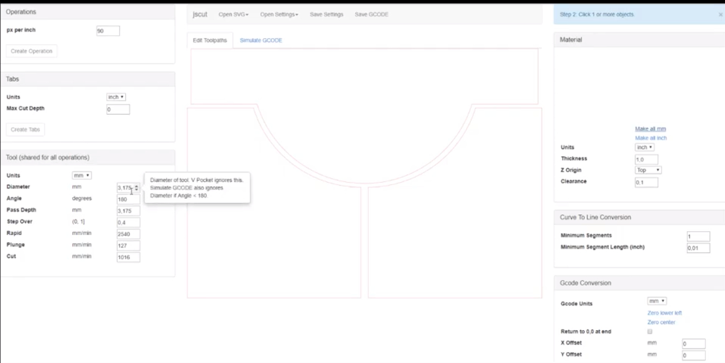
Task: Open the Tabs Units dropdown
Action: (116, 97)
